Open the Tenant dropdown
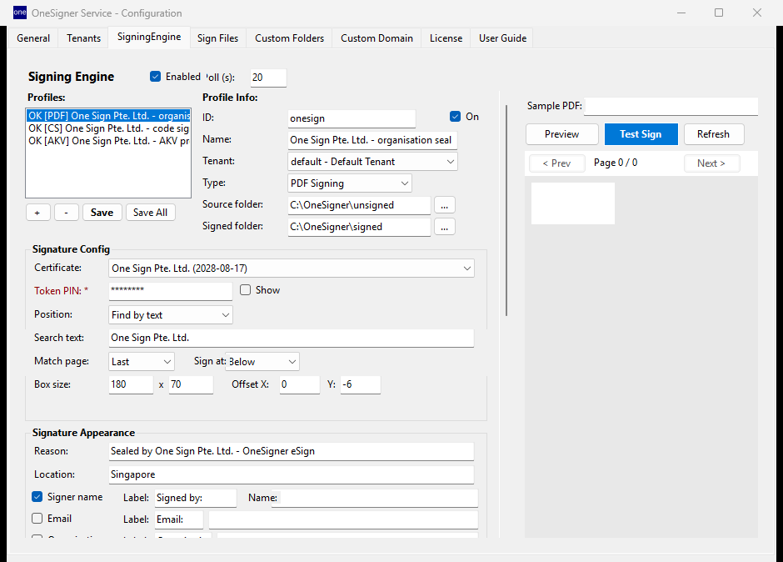783x562 pixels. [x=372, y=162]
